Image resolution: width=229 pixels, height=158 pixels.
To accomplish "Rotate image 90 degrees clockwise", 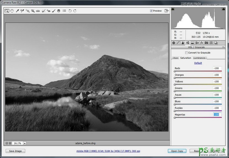I will pos(75,11).
